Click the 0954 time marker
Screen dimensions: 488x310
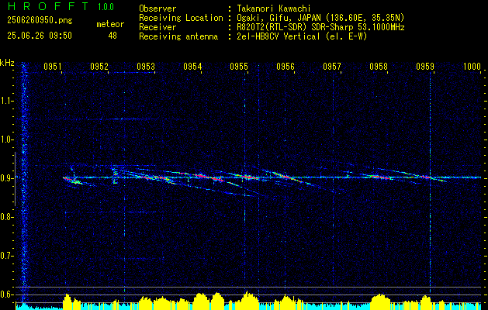click(192, 66)
